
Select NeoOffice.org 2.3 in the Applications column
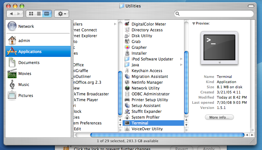tap(96, 82)
